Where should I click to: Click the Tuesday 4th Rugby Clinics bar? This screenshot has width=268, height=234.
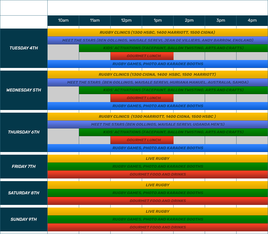[x=157, y=33]
